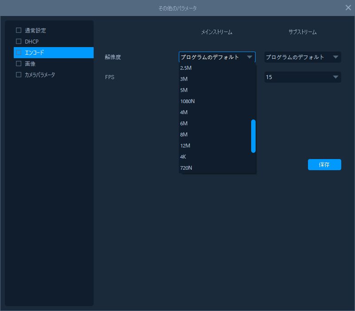Tick the 通常設定 checkbox

pos(19,30)
